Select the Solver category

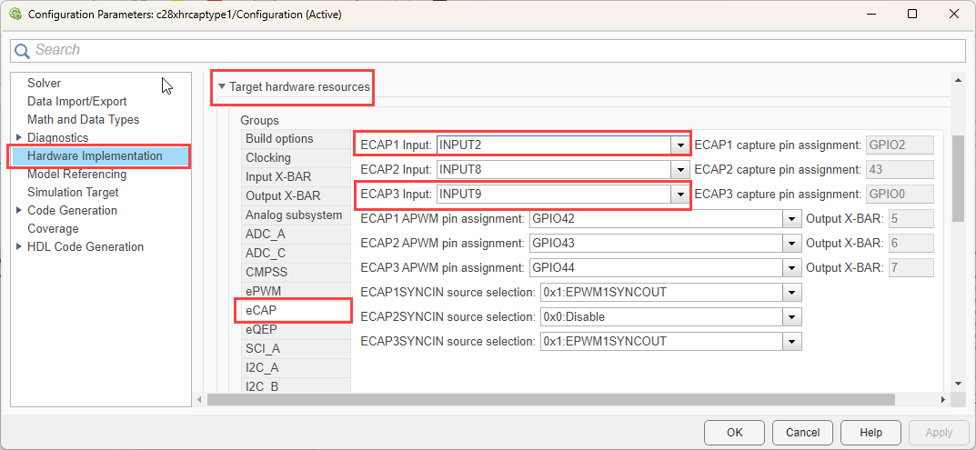tap(44, 83)
